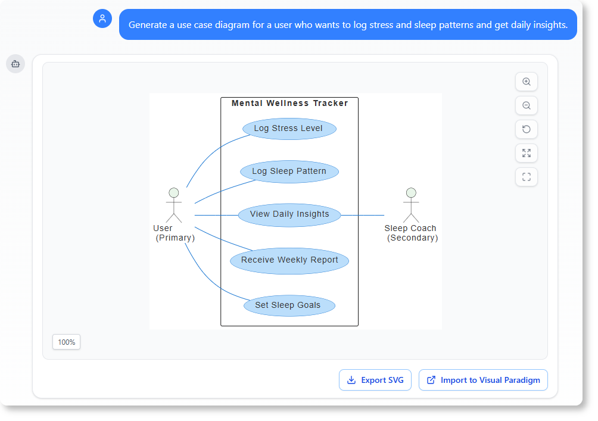Image resolution: width=598 pixels, height=421 pixels.
Task: Choose the Set Sleep Goals use case
Action: 289,305
